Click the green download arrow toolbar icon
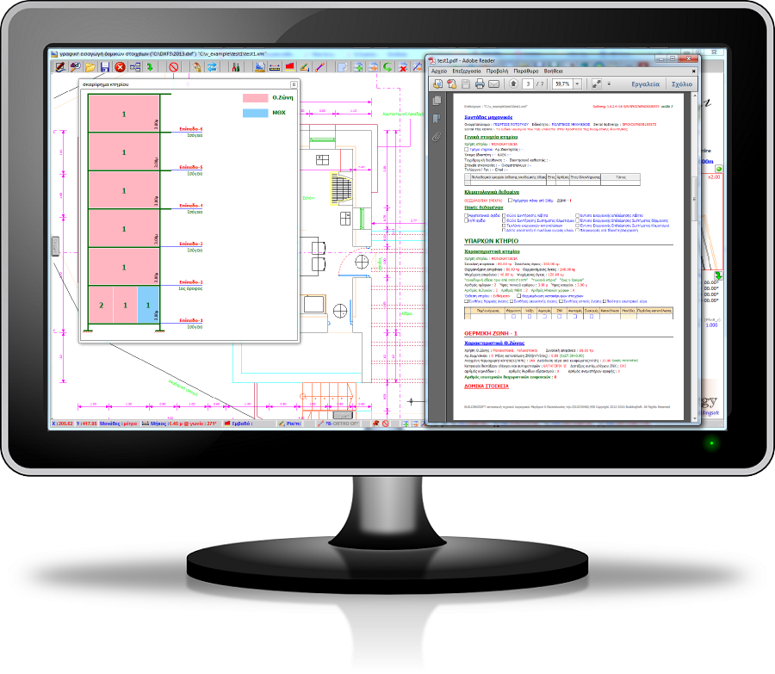775x674 pixels. [x=149, y=66]
